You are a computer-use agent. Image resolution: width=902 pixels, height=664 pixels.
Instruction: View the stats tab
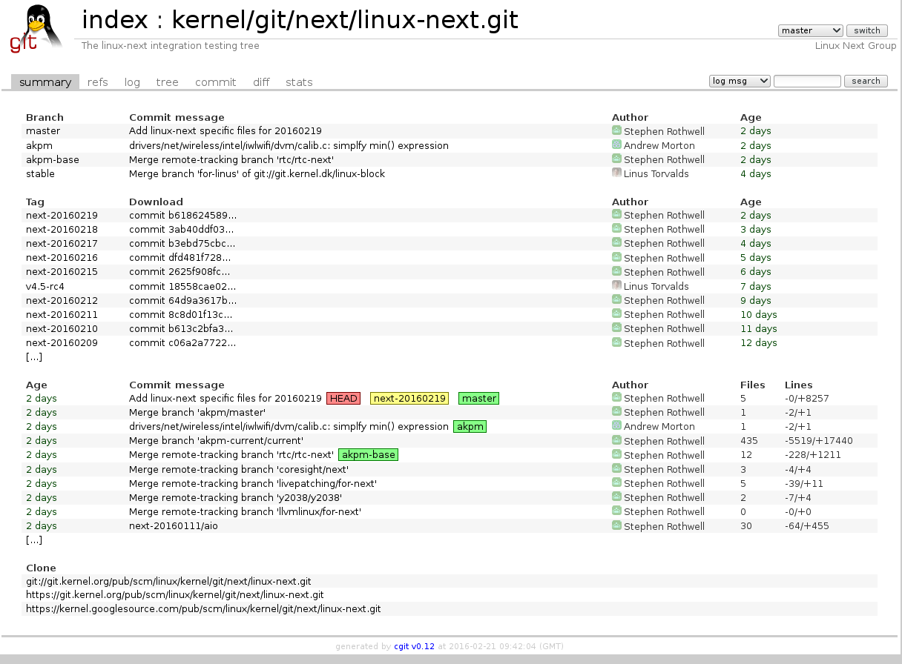[x=299, y=82]
